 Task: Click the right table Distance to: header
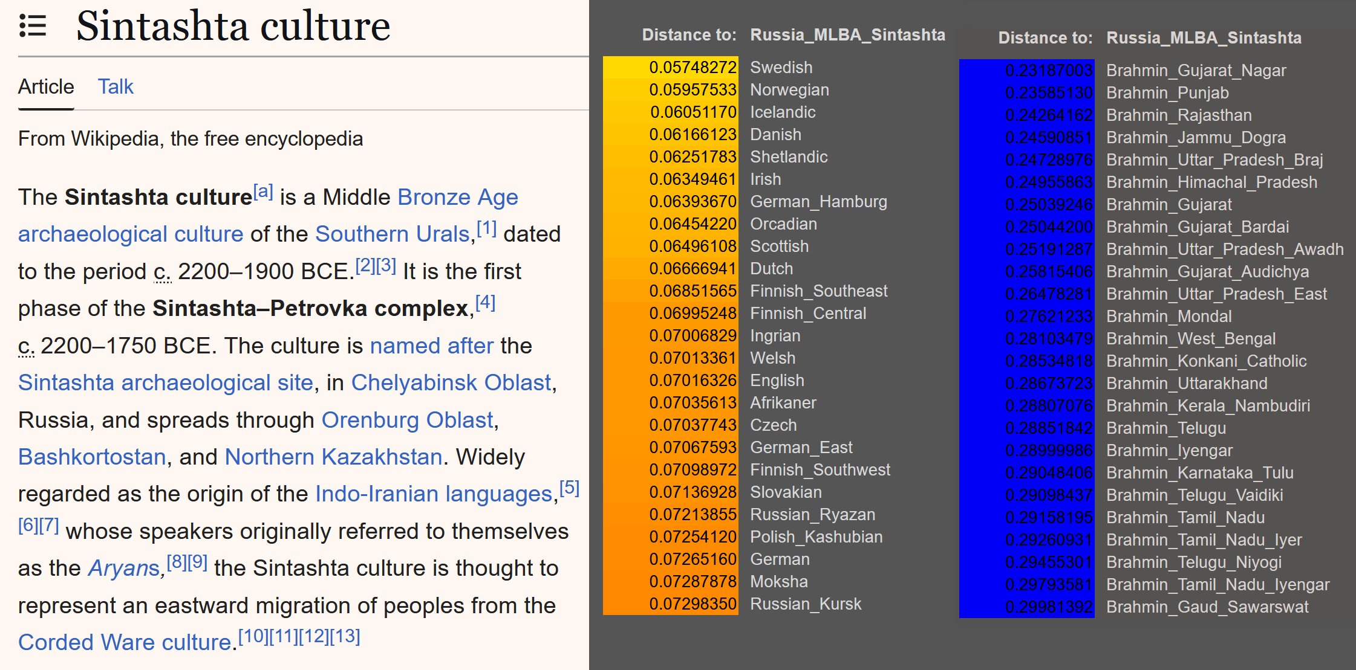coord(1045,38)
